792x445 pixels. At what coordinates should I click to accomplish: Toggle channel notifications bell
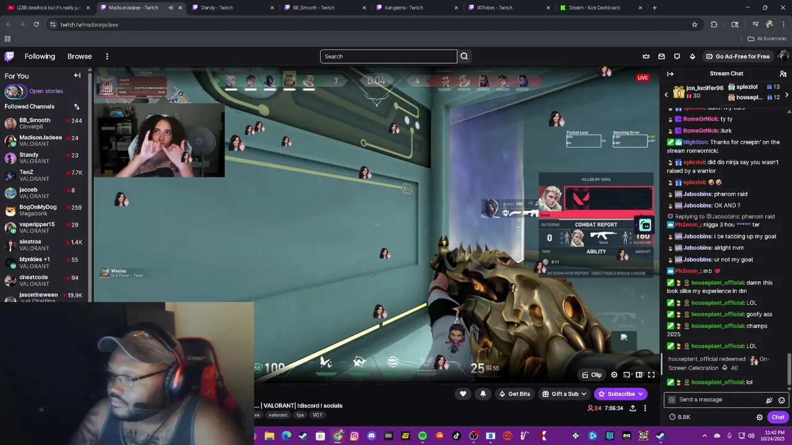pyautogui.click(x=483, y=394)
